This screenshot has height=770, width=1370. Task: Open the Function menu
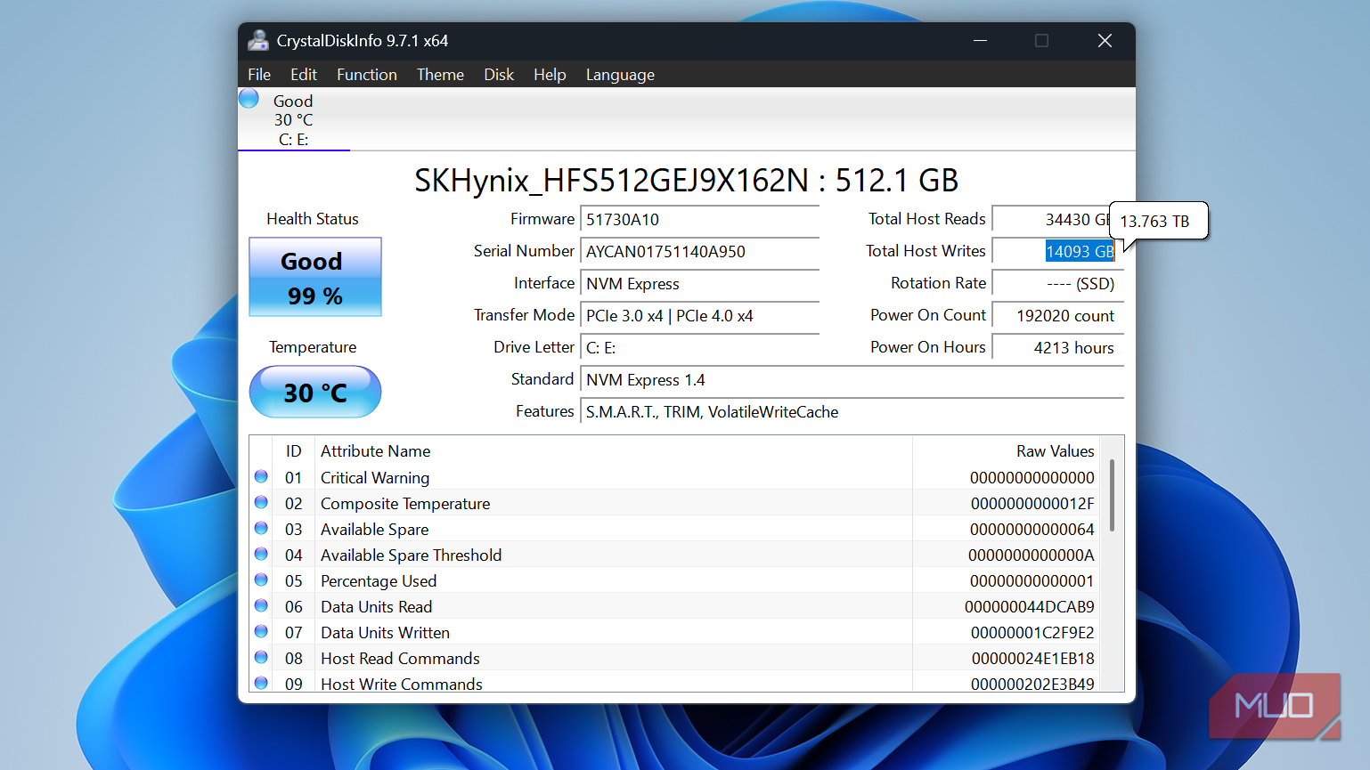367,75
